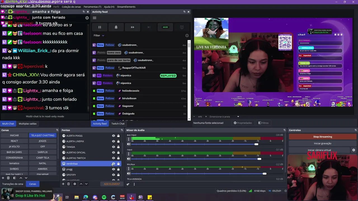Open the Activity feed hamburger menu
The image size is (358, 201).
[95, 18]
